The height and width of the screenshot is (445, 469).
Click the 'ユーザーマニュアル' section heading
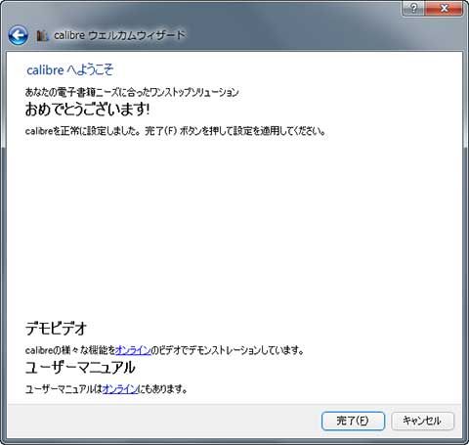pos(80,368)
